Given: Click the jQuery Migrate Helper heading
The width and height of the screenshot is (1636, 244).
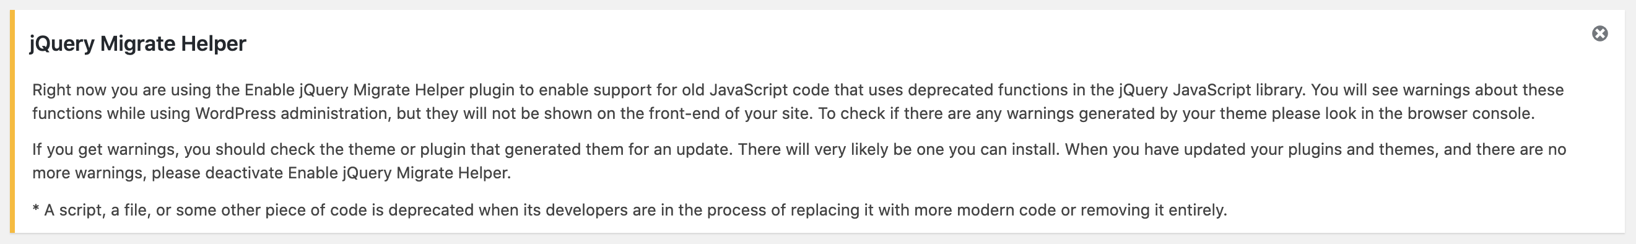Looking at the screenshot, I should coord(138,44).
